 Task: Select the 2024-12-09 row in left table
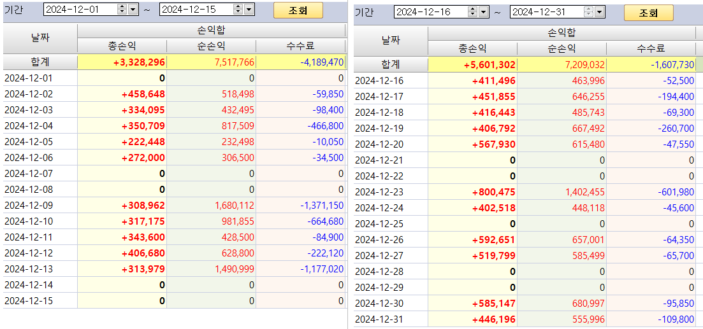[175, 206]
